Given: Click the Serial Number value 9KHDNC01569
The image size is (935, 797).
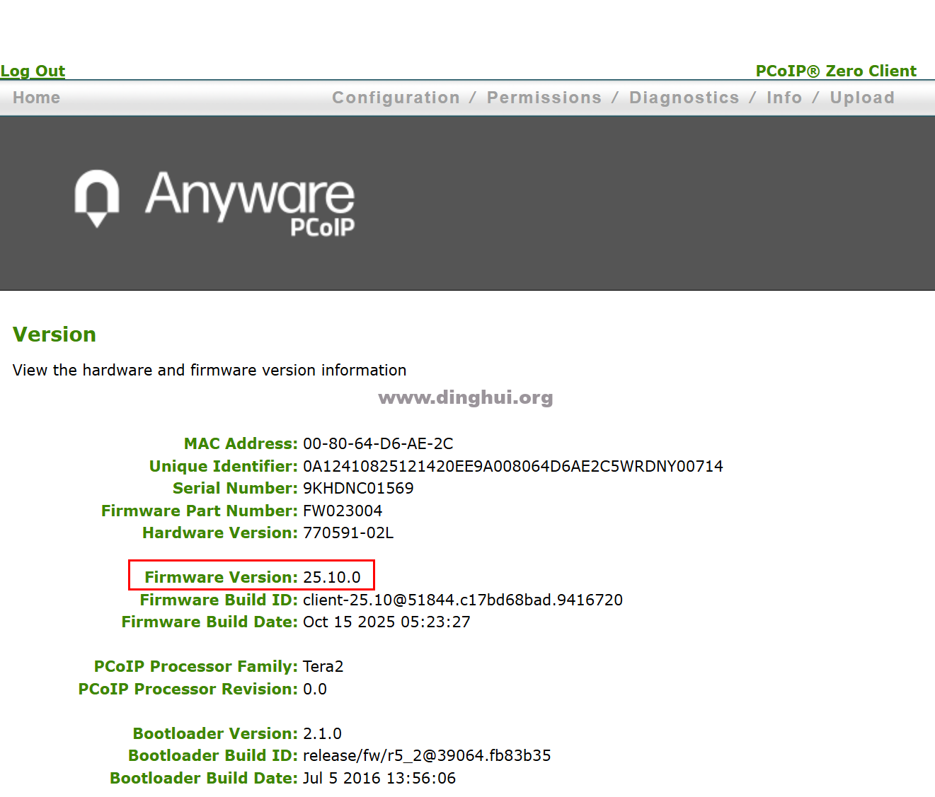Looking at the screenshot, I should (358, 489).
